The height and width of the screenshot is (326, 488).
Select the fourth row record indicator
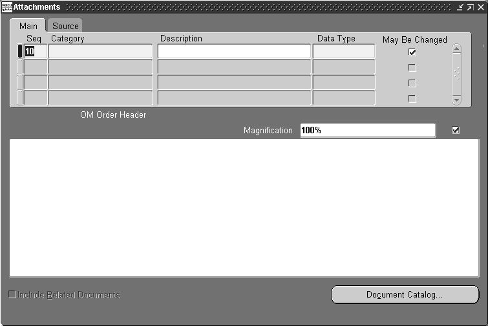pyautogui.click(x=20, y=98)
